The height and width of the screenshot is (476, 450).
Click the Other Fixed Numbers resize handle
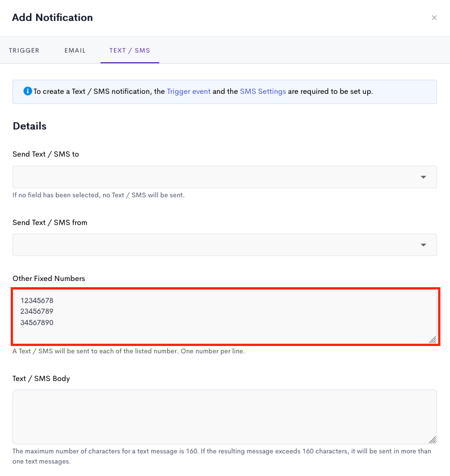tap(432, 340)
